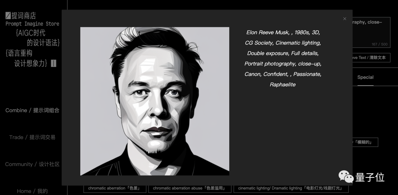Click the 提词商店 title text
The image size is (398, 195).
[x=24, y=16]
